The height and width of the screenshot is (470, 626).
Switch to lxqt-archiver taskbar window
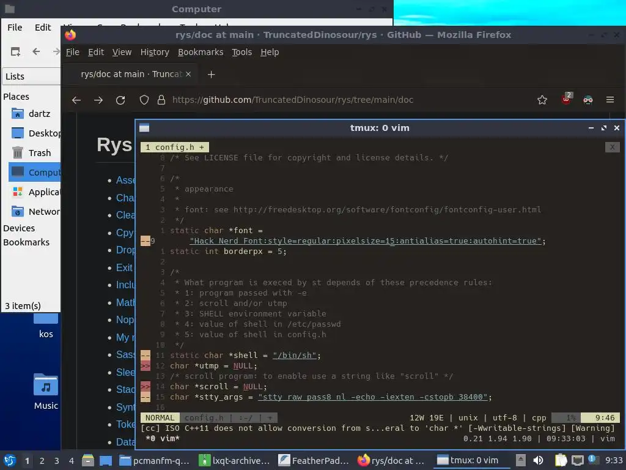tap(235, 461)
